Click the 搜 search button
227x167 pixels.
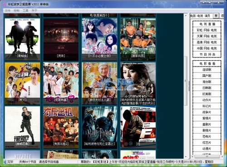point(216,16)
